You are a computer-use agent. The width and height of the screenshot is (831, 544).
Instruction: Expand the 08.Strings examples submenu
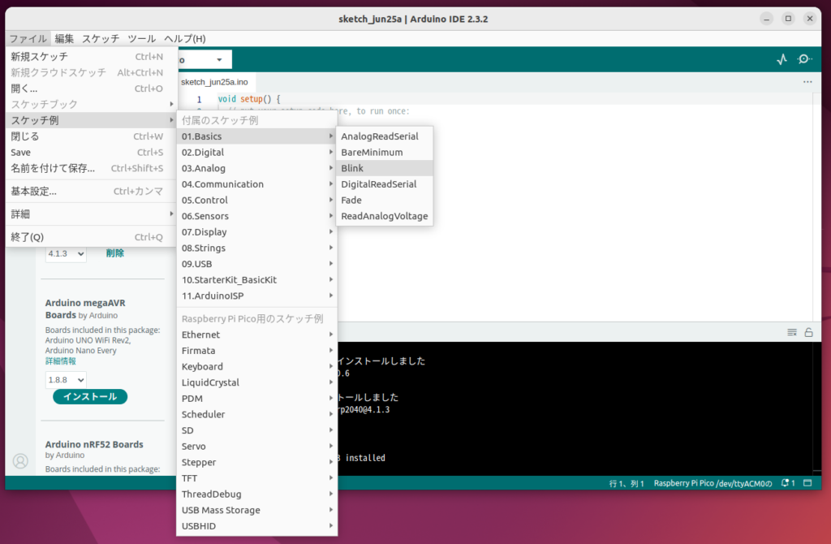(x=257, y=248)
